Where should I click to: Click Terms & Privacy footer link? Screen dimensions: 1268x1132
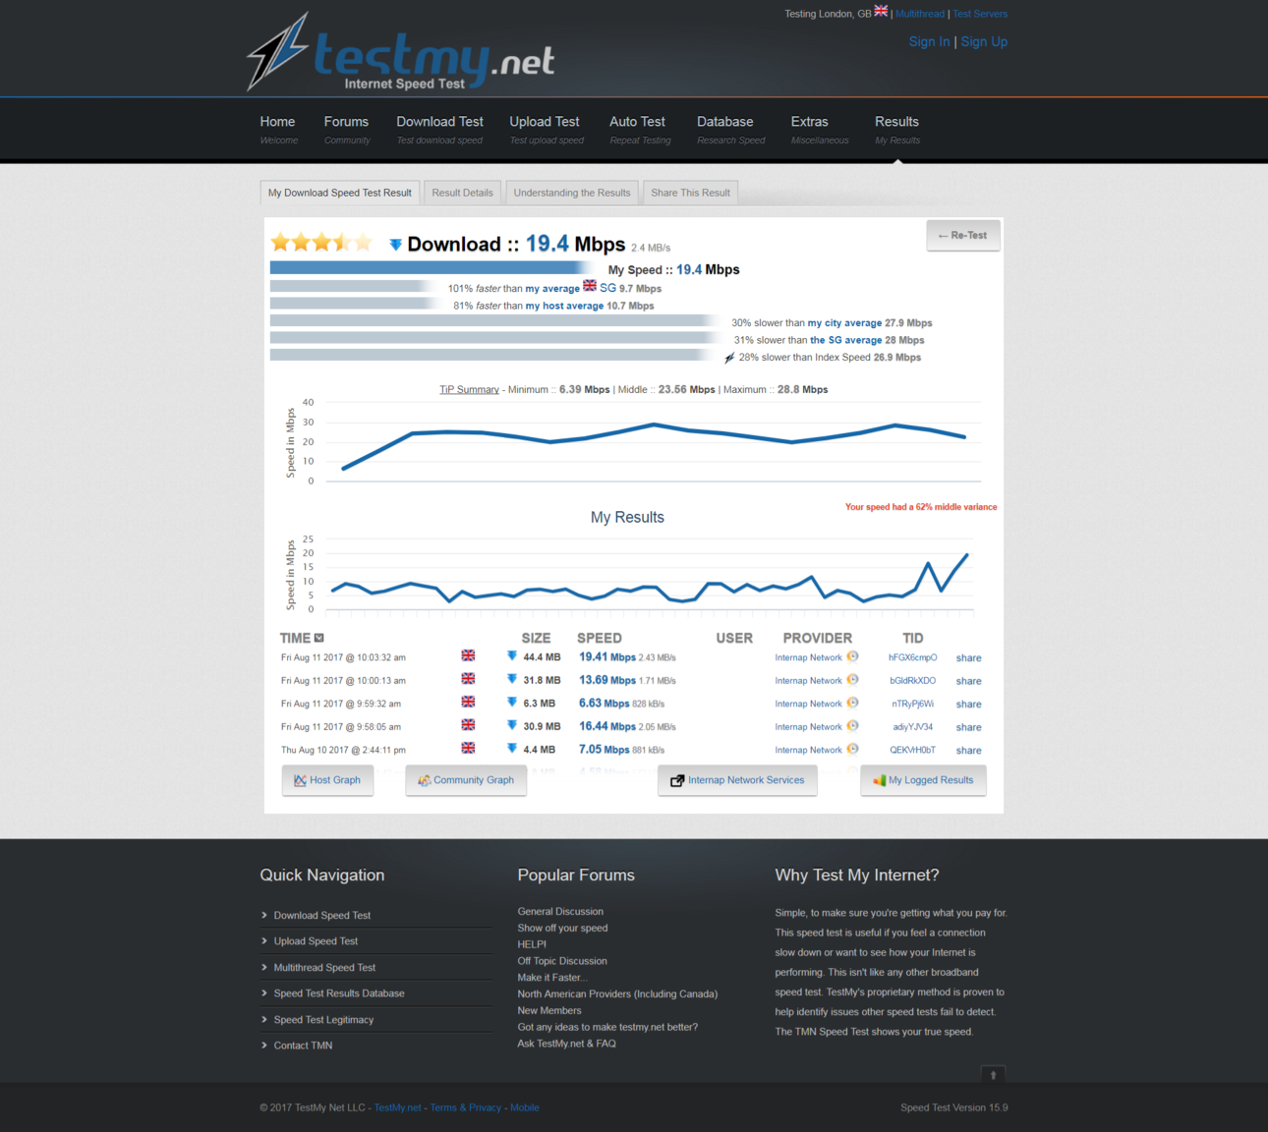pos(465,1107)
